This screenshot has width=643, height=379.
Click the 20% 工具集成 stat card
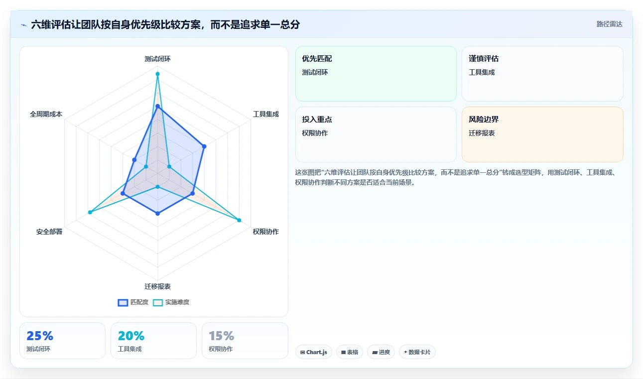153,341
